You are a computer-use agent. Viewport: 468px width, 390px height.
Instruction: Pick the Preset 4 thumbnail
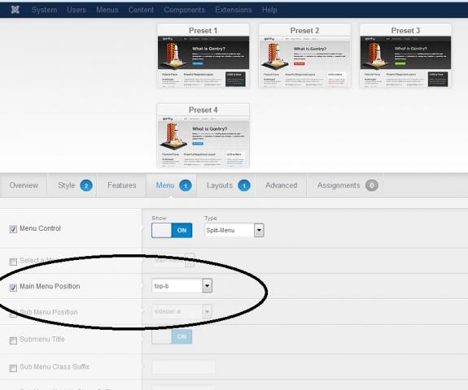point(203,136)
